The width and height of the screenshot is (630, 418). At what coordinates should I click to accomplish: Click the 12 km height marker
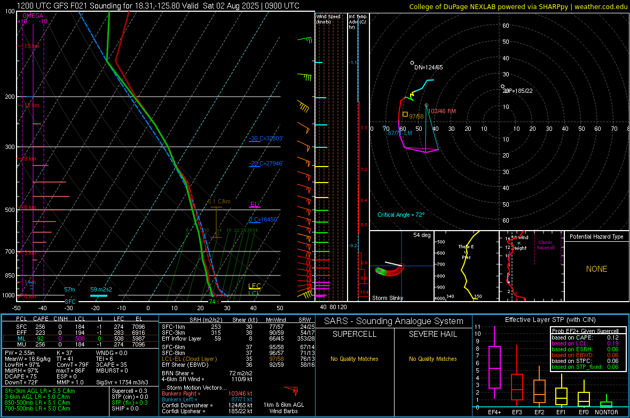click(x=31, y=105)
